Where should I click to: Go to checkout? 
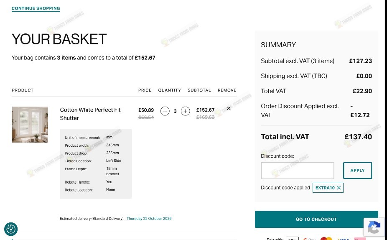point(316,219)
